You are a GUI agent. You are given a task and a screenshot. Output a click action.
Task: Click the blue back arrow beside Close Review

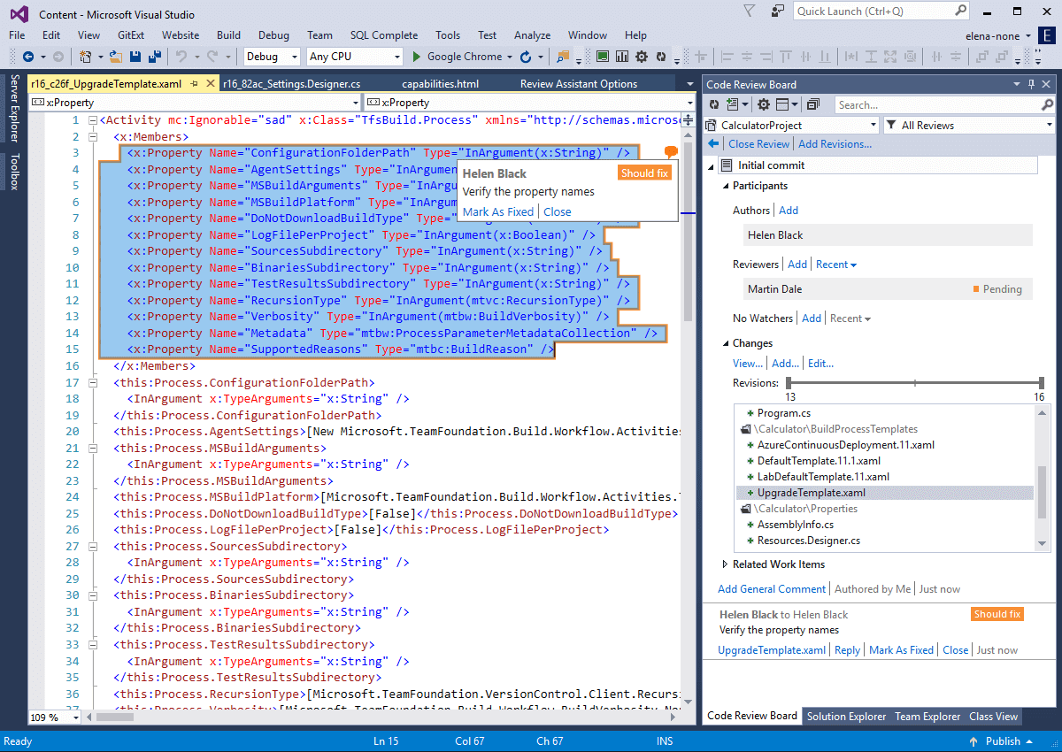713,144
